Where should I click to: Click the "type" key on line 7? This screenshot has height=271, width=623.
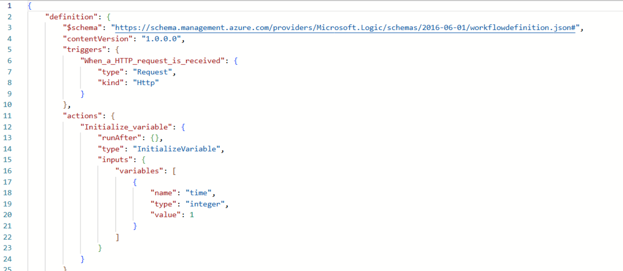[x=111, y=72]
